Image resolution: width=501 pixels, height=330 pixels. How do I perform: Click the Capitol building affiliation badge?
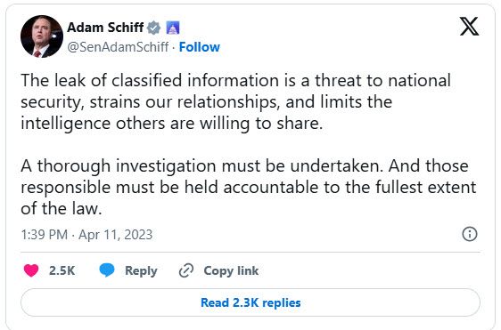(x=173, y=28)
